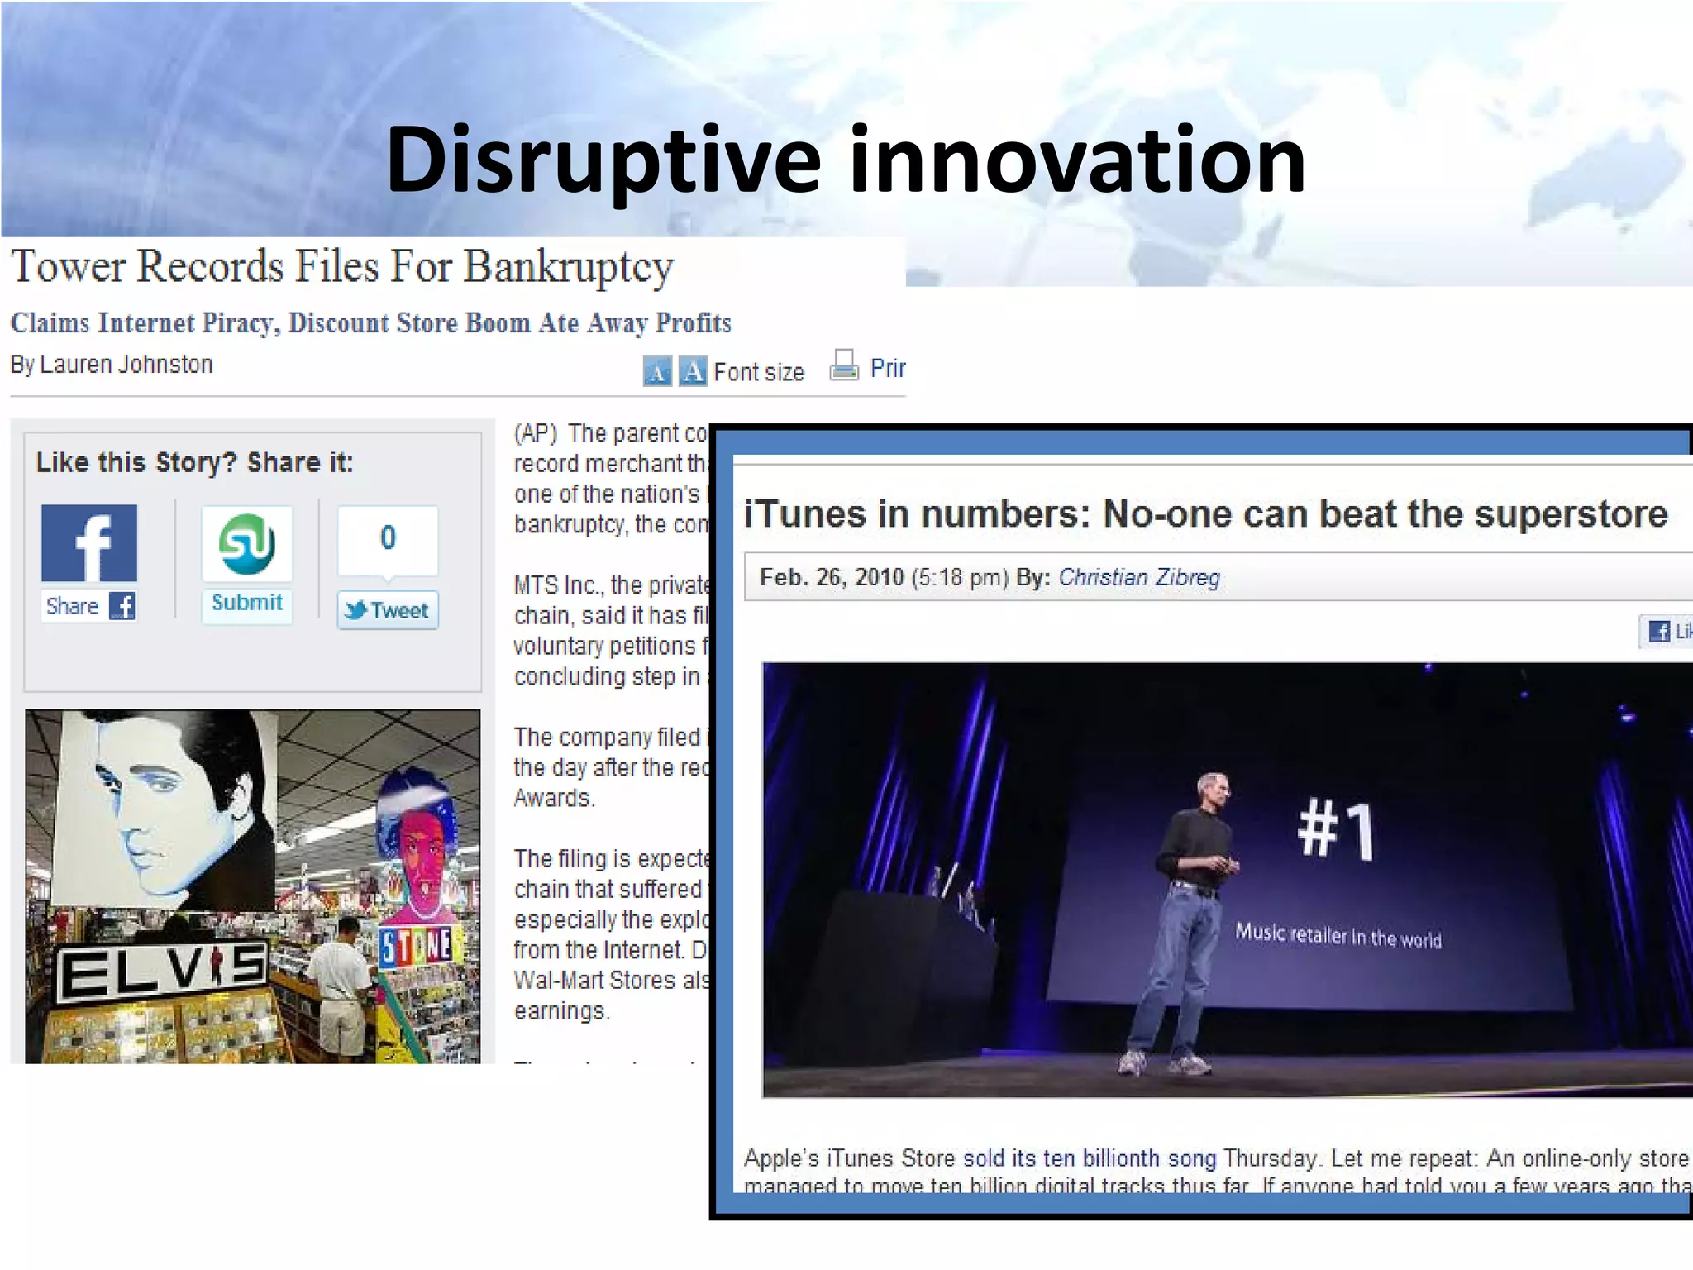Increase font size with large A icon
The image size is (1693, 1270).
(x=693, y=371)
